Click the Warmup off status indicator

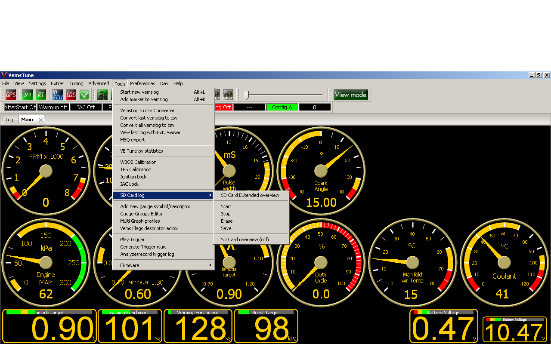(x=53, y=107)
